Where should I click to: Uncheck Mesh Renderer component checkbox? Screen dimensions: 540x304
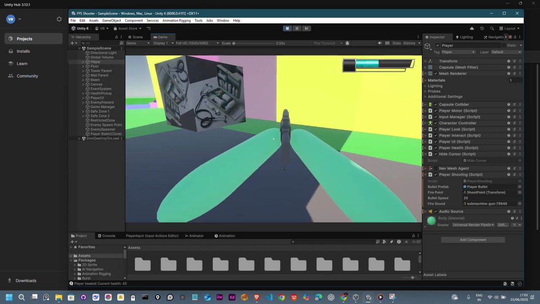436,73
